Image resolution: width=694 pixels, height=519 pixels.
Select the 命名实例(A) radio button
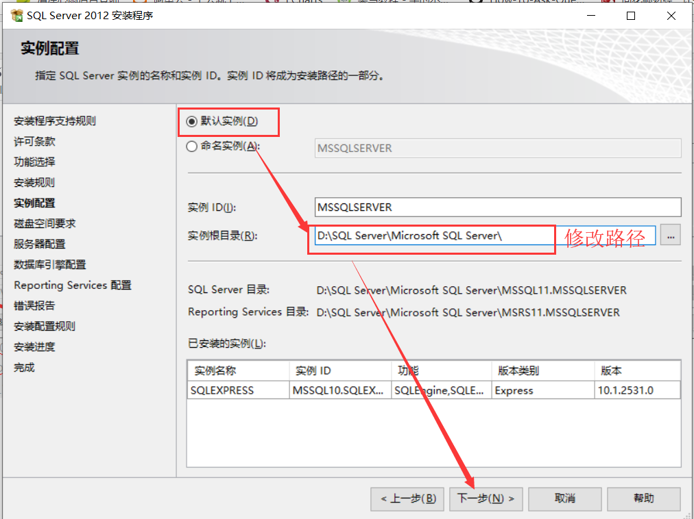pos(191,147)
